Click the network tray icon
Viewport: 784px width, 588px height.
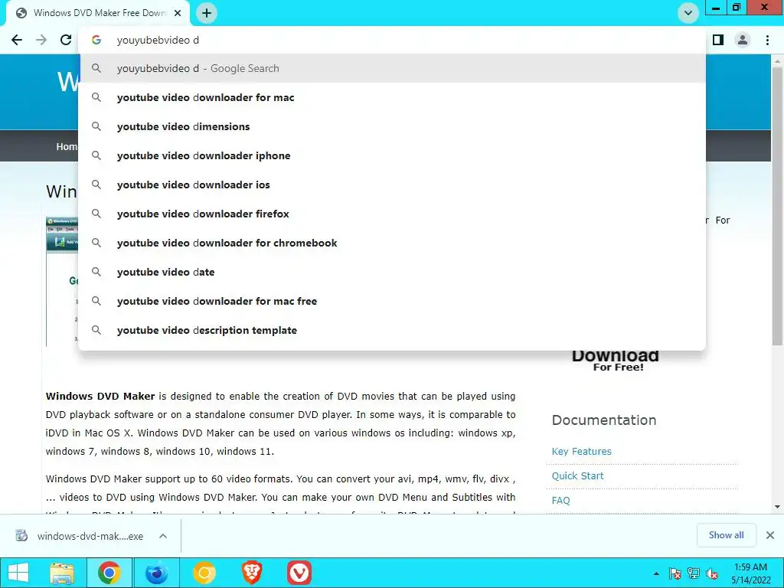(694, 573)
